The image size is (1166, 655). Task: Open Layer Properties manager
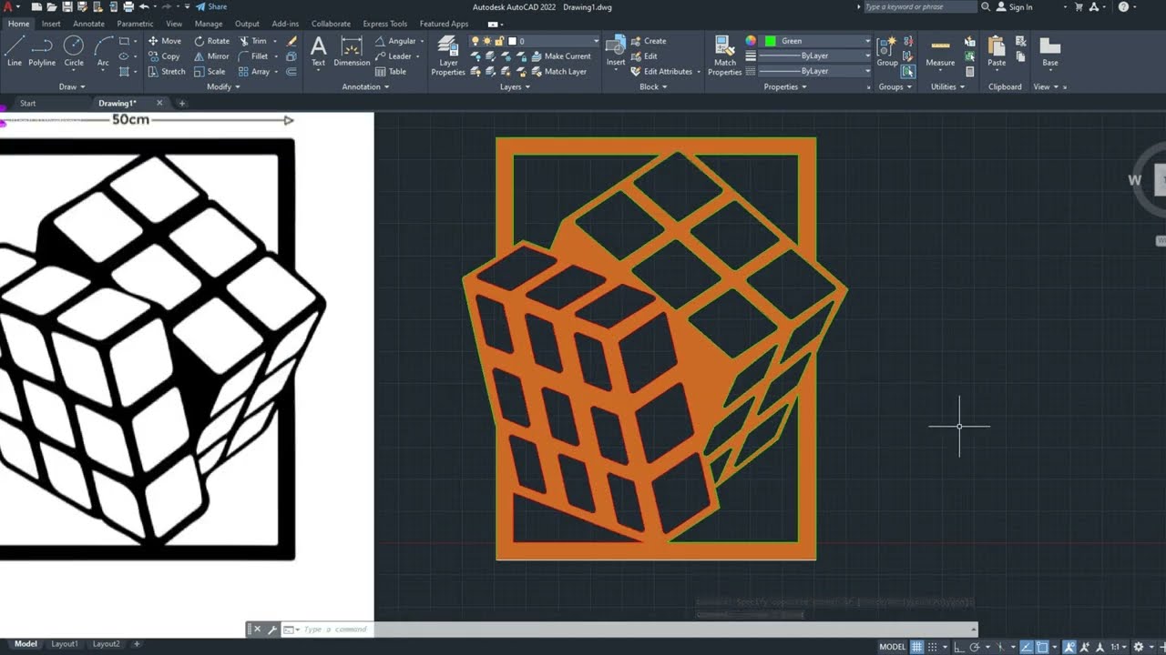pos(448,55)
